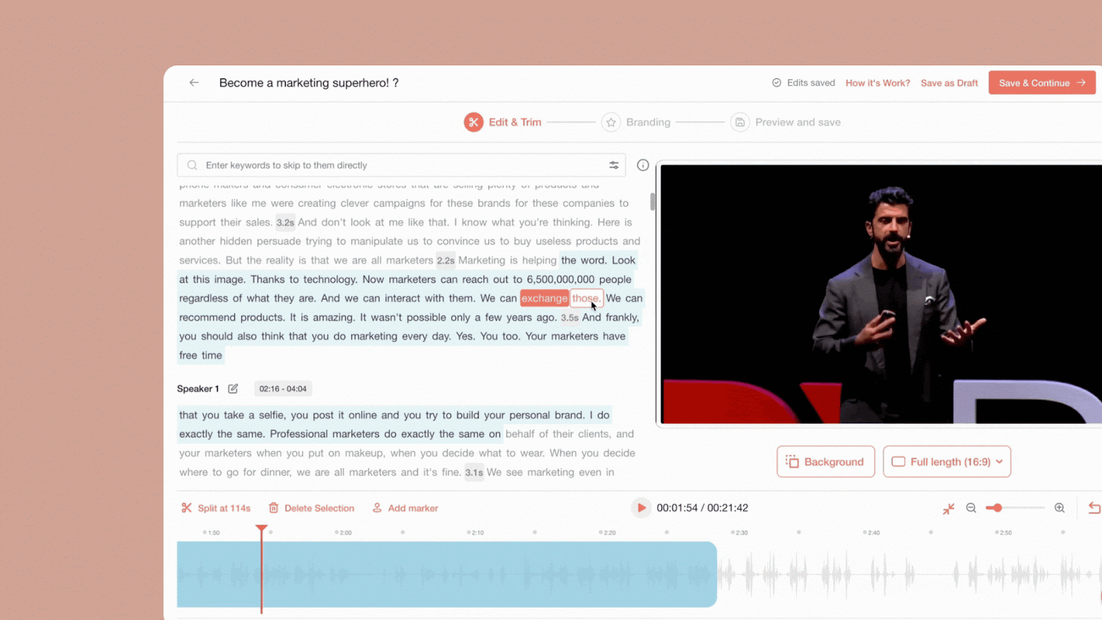This screenshot has width=1102, height=620.
Task: Open the Background options button
Action: [826, 462]
